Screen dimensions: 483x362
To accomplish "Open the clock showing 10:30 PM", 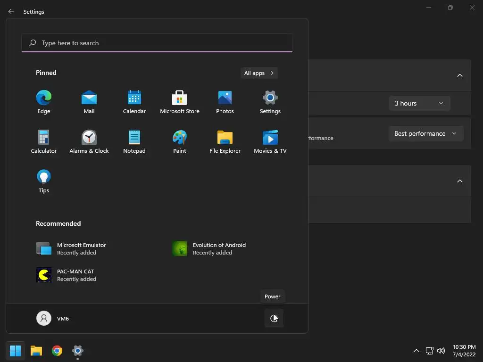I will (x=464, y=351).
